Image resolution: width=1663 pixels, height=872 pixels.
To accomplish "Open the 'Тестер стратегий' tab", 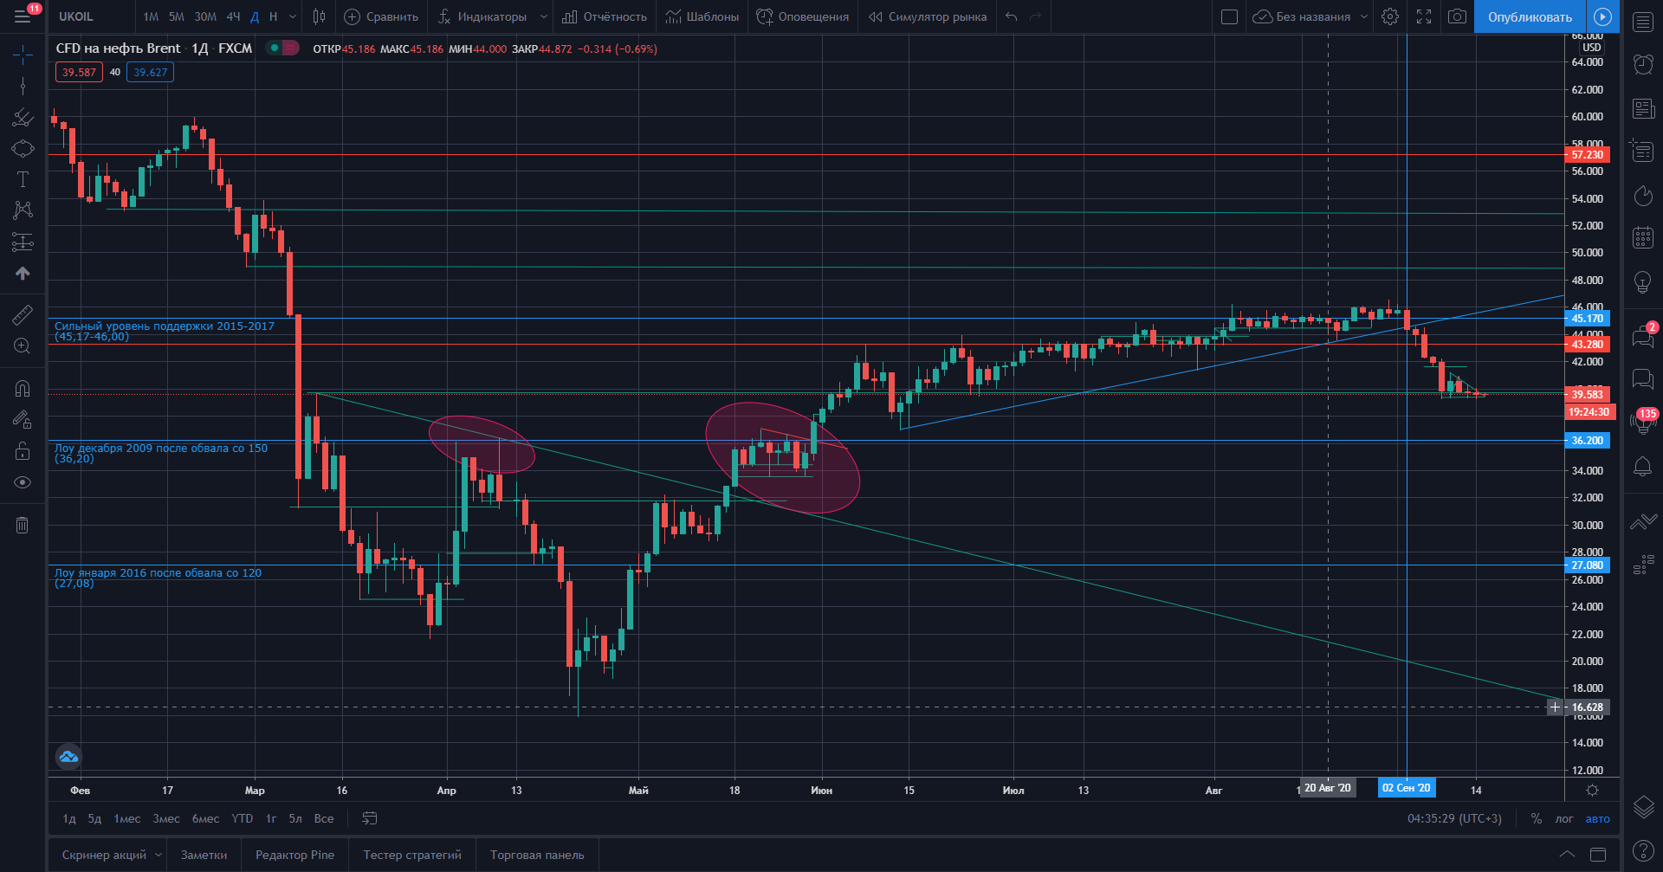I will pyautogui.click(x=412, y=855).
